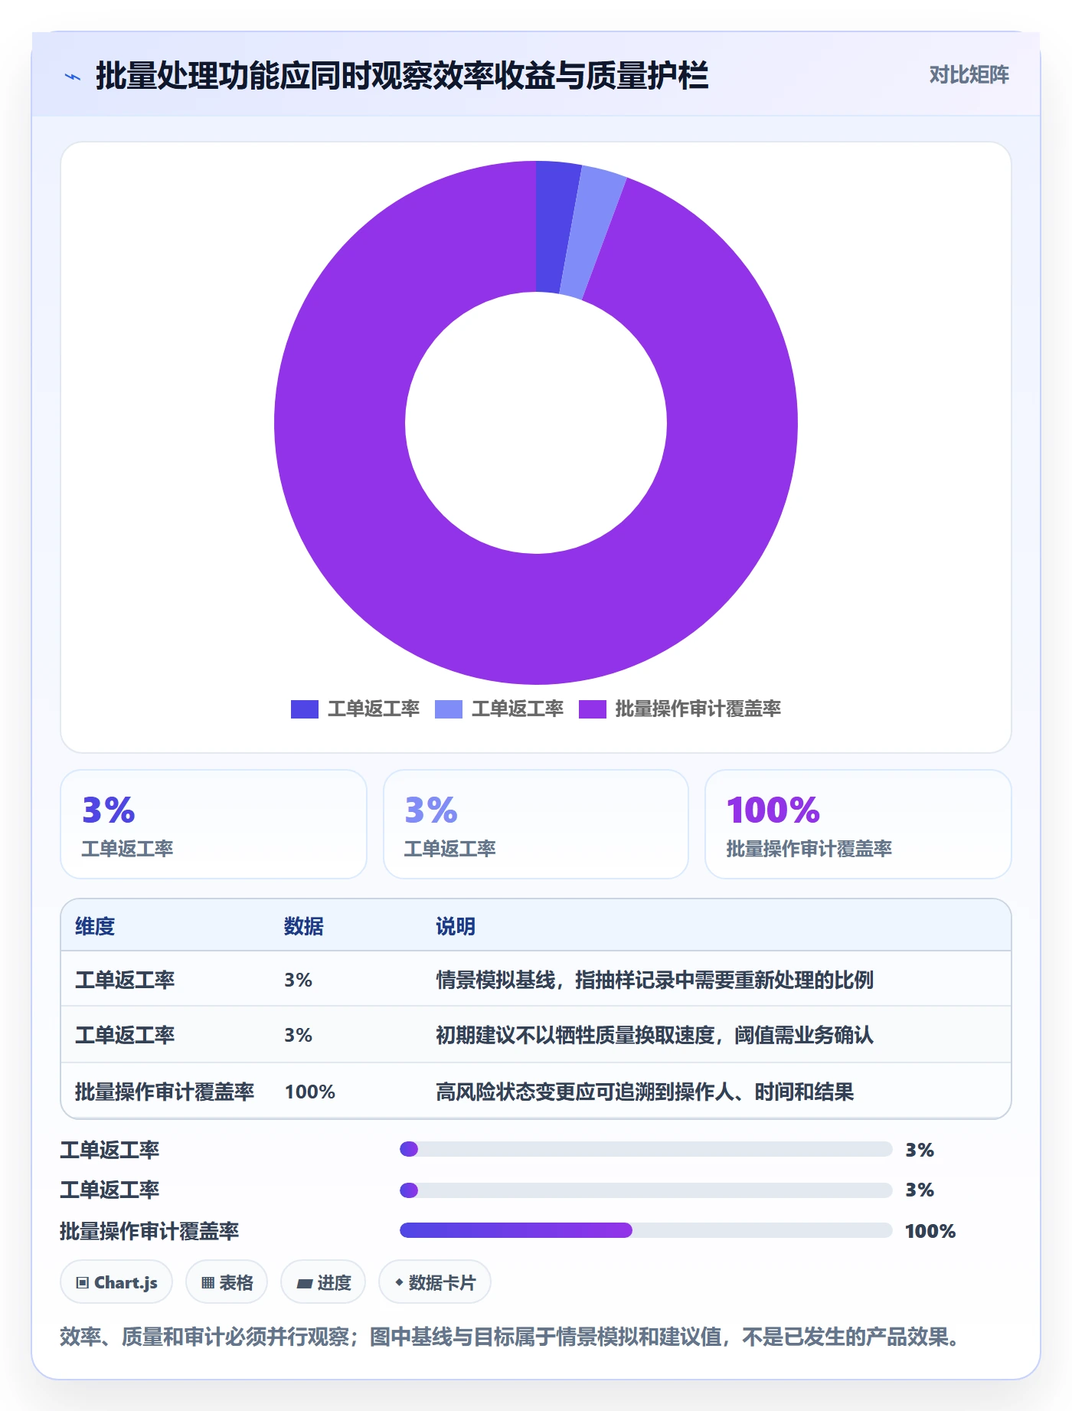Click the 数据 column header

pyautogui.click(x=303, y=926)
